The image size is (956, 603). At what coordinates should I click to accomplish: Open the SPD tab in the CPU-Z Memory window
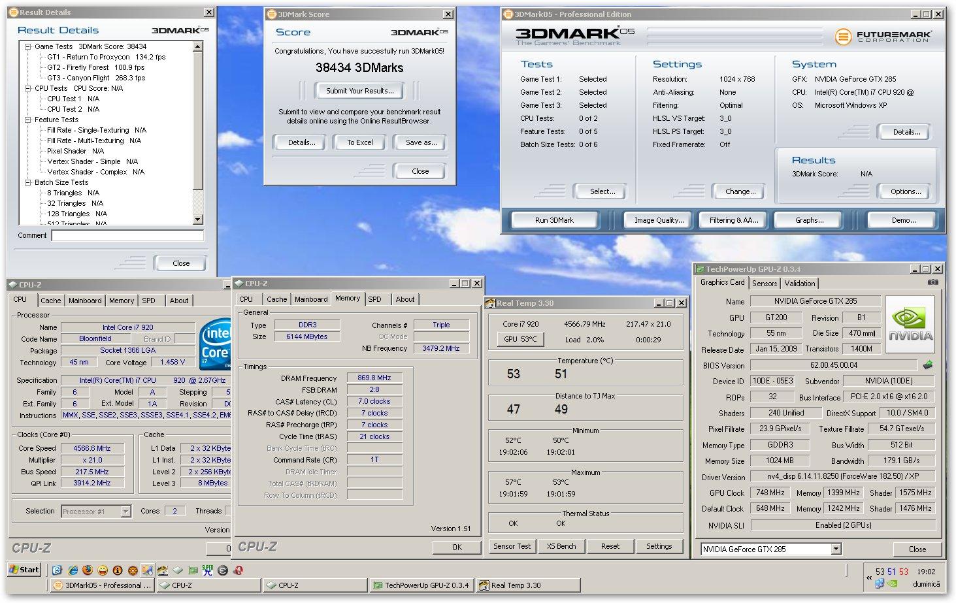[374, 299]
